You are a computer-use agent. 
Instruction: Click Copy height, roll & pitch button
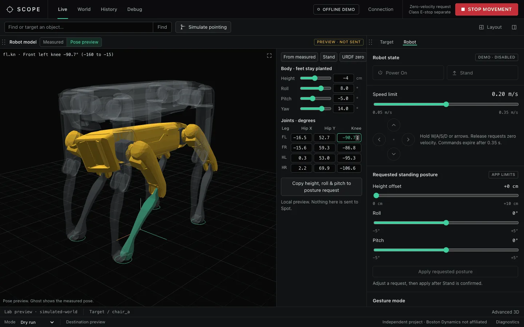point(321,187)
